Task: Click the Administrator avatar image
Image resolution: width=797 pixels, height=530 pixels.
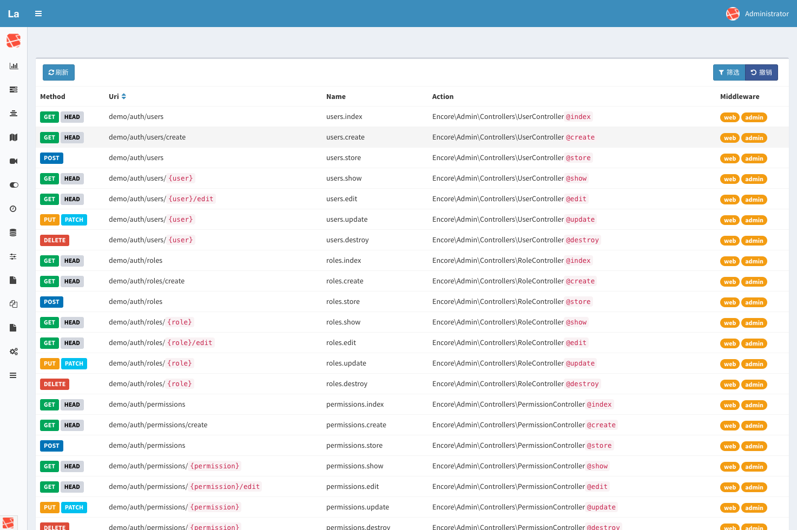Action: (x=733, y=14)
